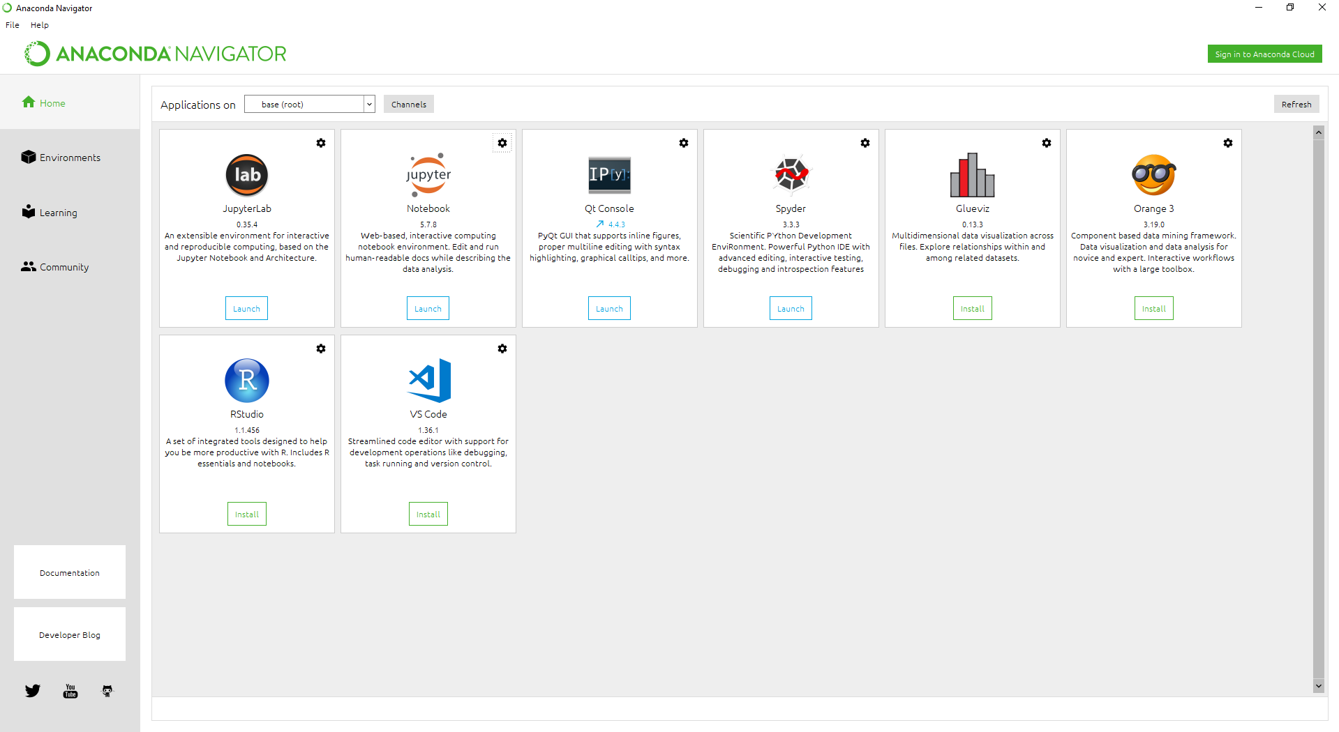Image resolution: width=1339 pixels, height=732 pixels.
Task: Click JupyterLab version 0.35.4
Action: (247, 224)
